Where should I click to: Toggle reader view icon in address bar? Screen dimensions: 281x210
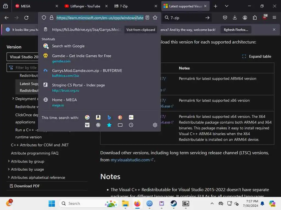tap(147, 17)
